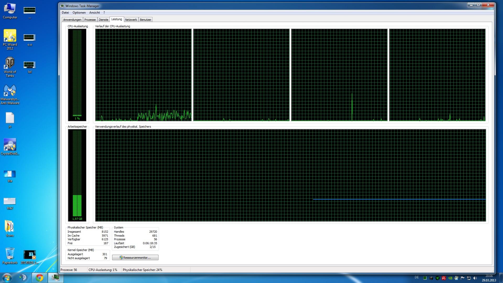Click 'Insgesamt' value 8152

pos(105,232)
